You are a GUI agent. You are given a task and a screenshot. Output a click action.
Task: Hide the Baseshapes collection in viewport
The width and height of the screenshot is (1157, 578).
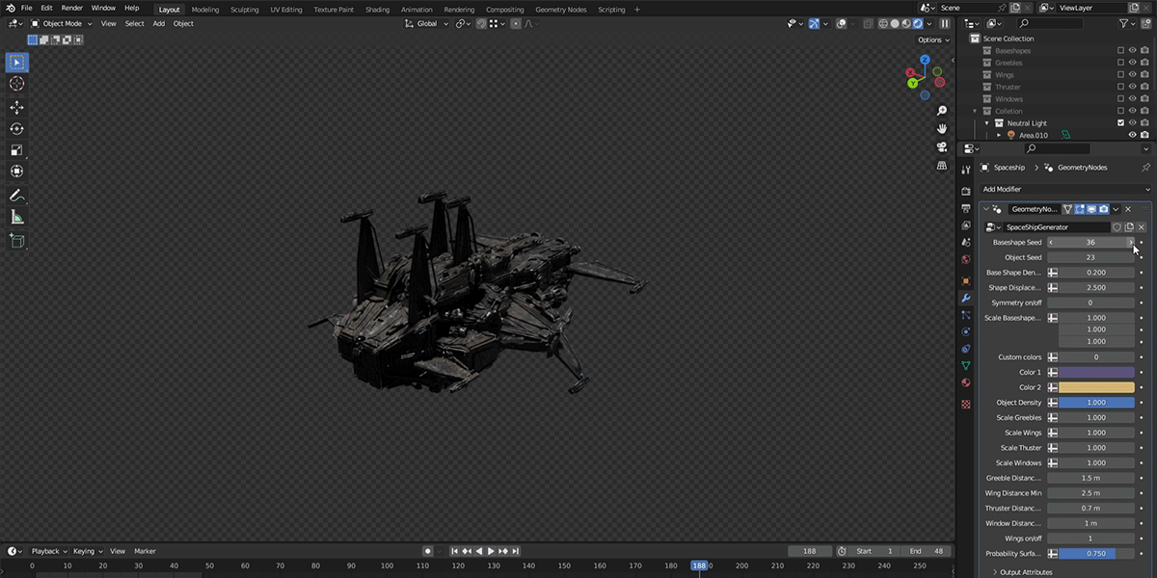click(x=1132, y=50)
